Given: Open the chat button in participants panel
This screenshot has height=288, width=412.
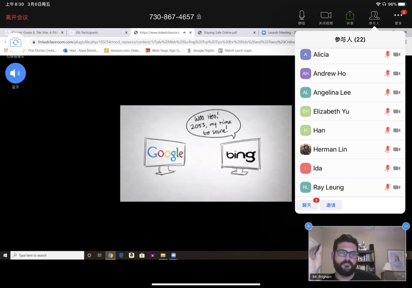Looking at the screenshot, I should (x=307, y=205).
